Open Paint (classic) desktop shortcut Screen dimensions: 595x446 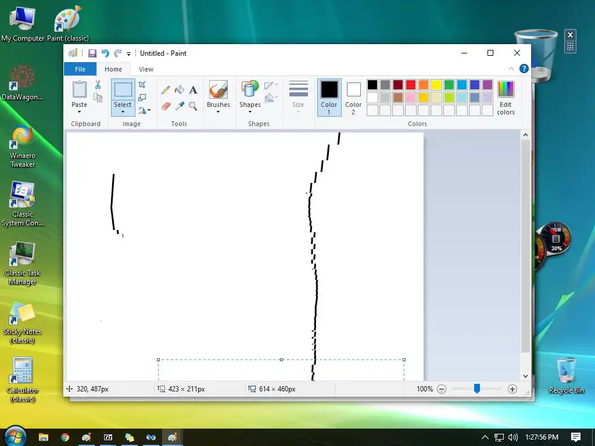(x=67, y=24)
